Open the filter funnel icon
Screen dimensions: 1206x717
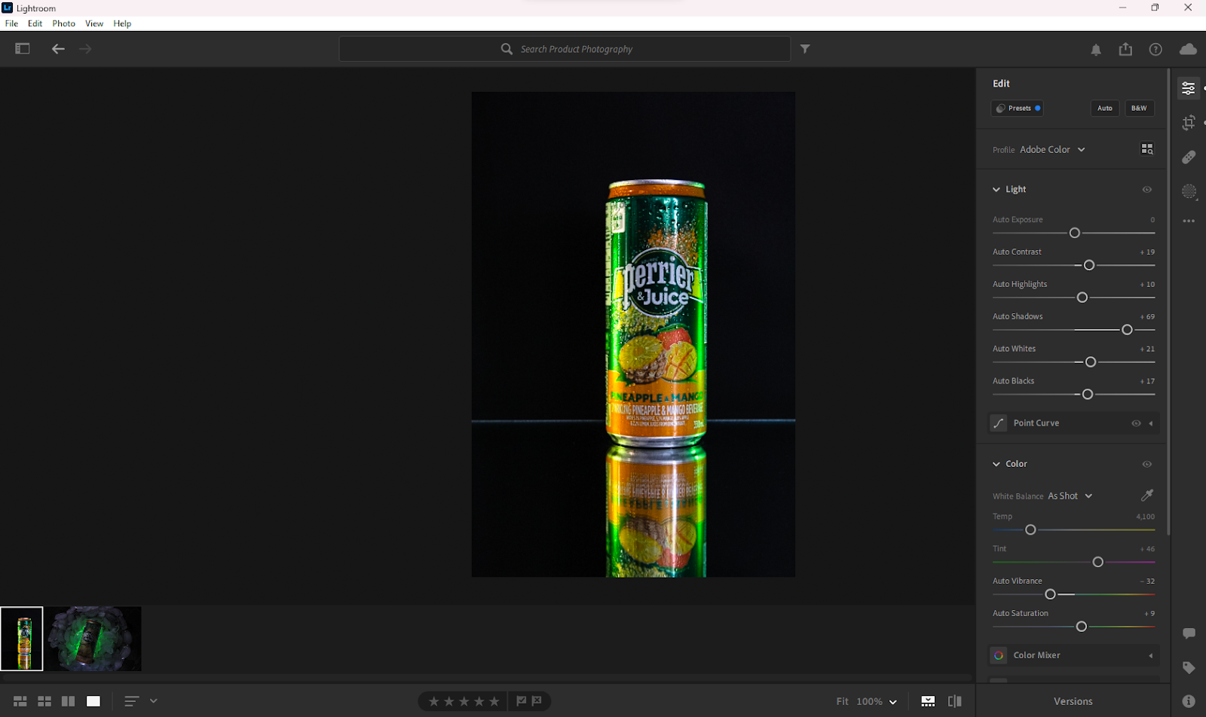pyautogui.click(x=805, y=49)
